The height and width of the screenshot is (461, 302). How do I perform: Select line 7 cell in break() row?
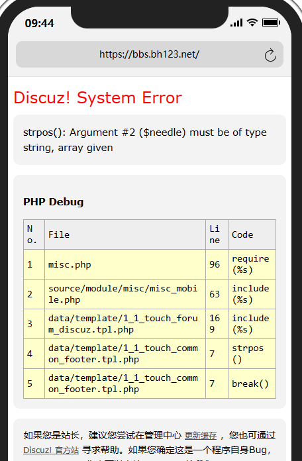(x=217, y=384)
